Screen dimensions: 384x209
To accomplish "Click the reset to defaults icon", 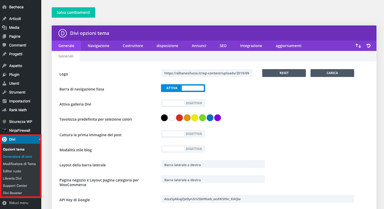I will (369, 46).
